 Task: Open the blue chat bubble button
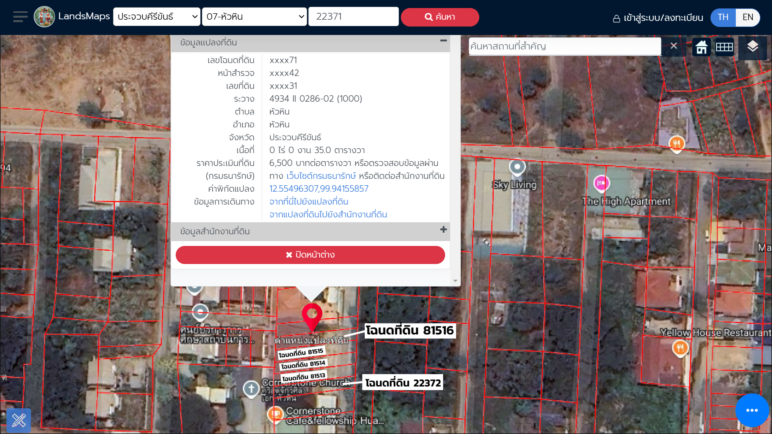pyautogui.click(x=752, y=410)
